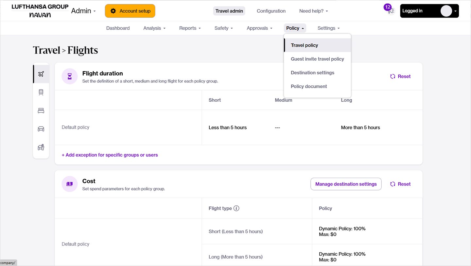Open the Hotels bed icon in sidebar
Viewport: 471px width, 266px height.
[x=41, y=111]
